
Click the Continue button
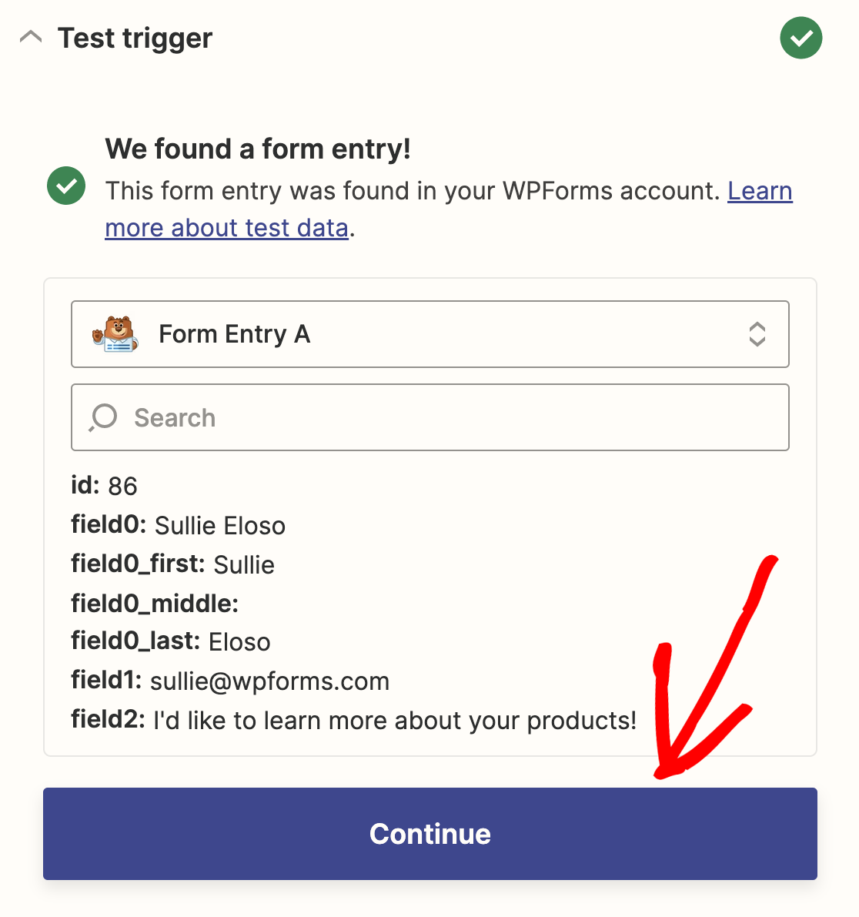point(429,833)
